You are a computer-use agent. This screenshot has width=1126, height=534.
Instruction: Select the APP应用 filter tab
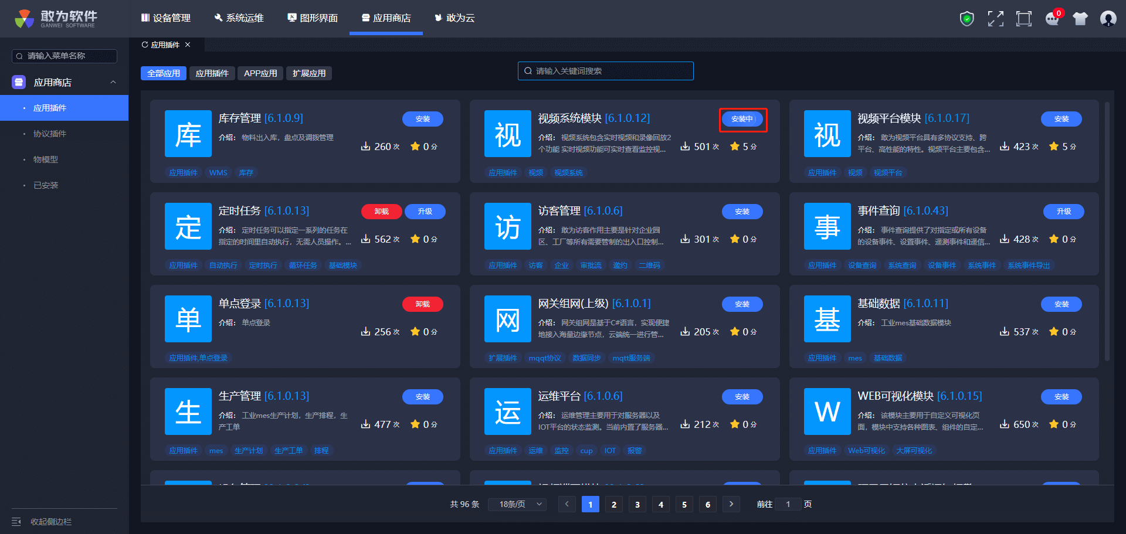coord(260,73)
